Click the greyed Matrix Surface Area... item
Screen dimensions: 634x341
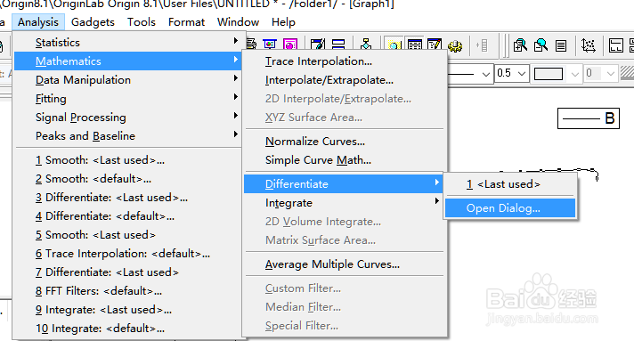[344, 240]
